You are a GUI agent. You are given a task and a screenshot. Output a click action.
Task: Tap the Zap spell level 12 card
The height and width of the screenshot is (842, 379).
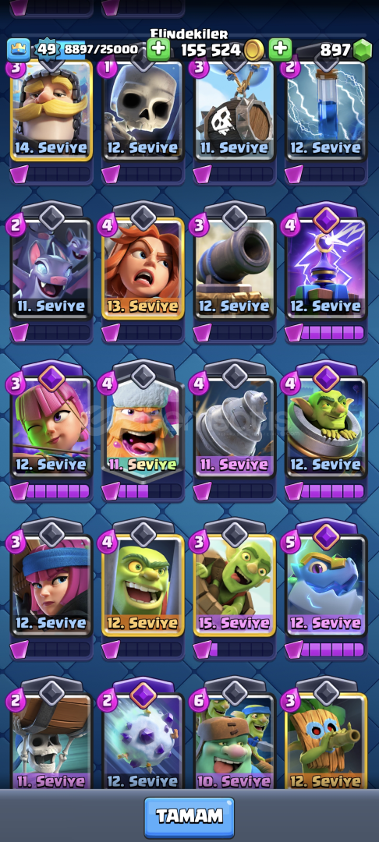327,110
